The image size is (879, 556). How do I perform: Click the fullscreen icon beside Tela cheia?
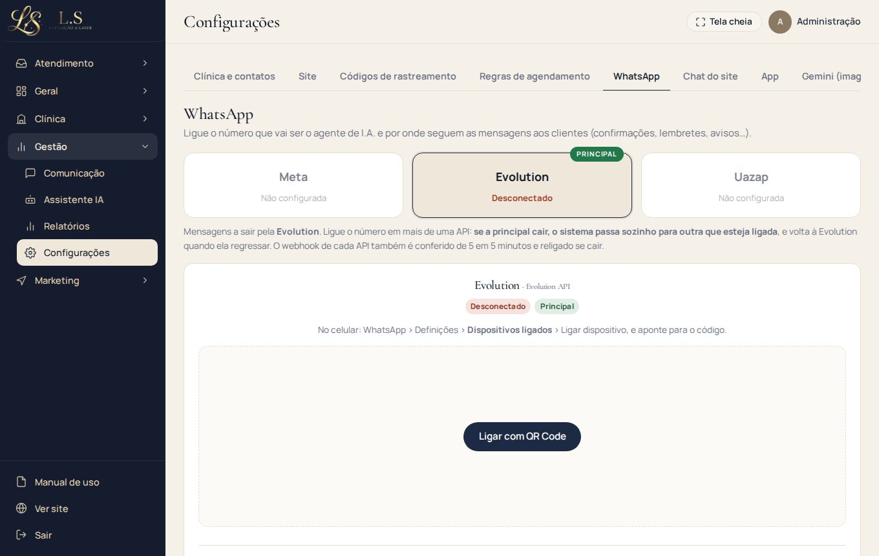(701, 22)
